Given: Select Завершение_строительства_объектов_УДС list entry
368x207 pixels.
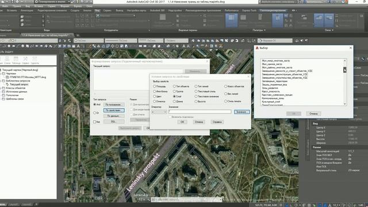Looking at the screenshot, I should click(x=285, y=78).
